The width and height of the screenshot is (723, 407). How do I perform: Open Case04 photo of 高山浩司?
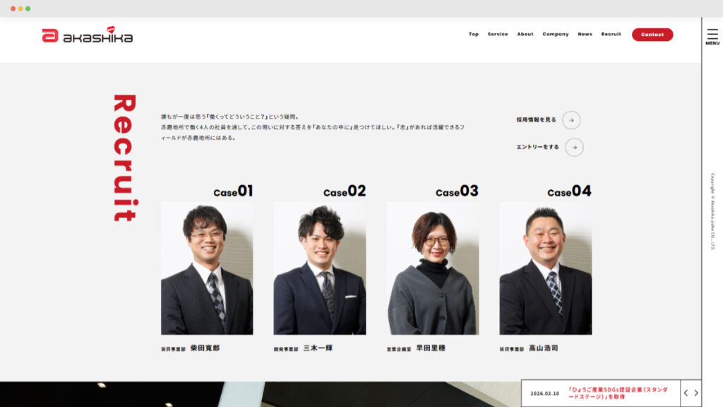pos(545,268)
